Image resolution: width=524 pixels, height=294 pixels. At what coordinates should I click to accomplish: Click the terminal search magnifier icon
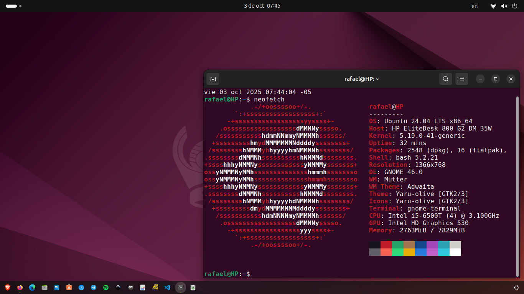[445, 79]
